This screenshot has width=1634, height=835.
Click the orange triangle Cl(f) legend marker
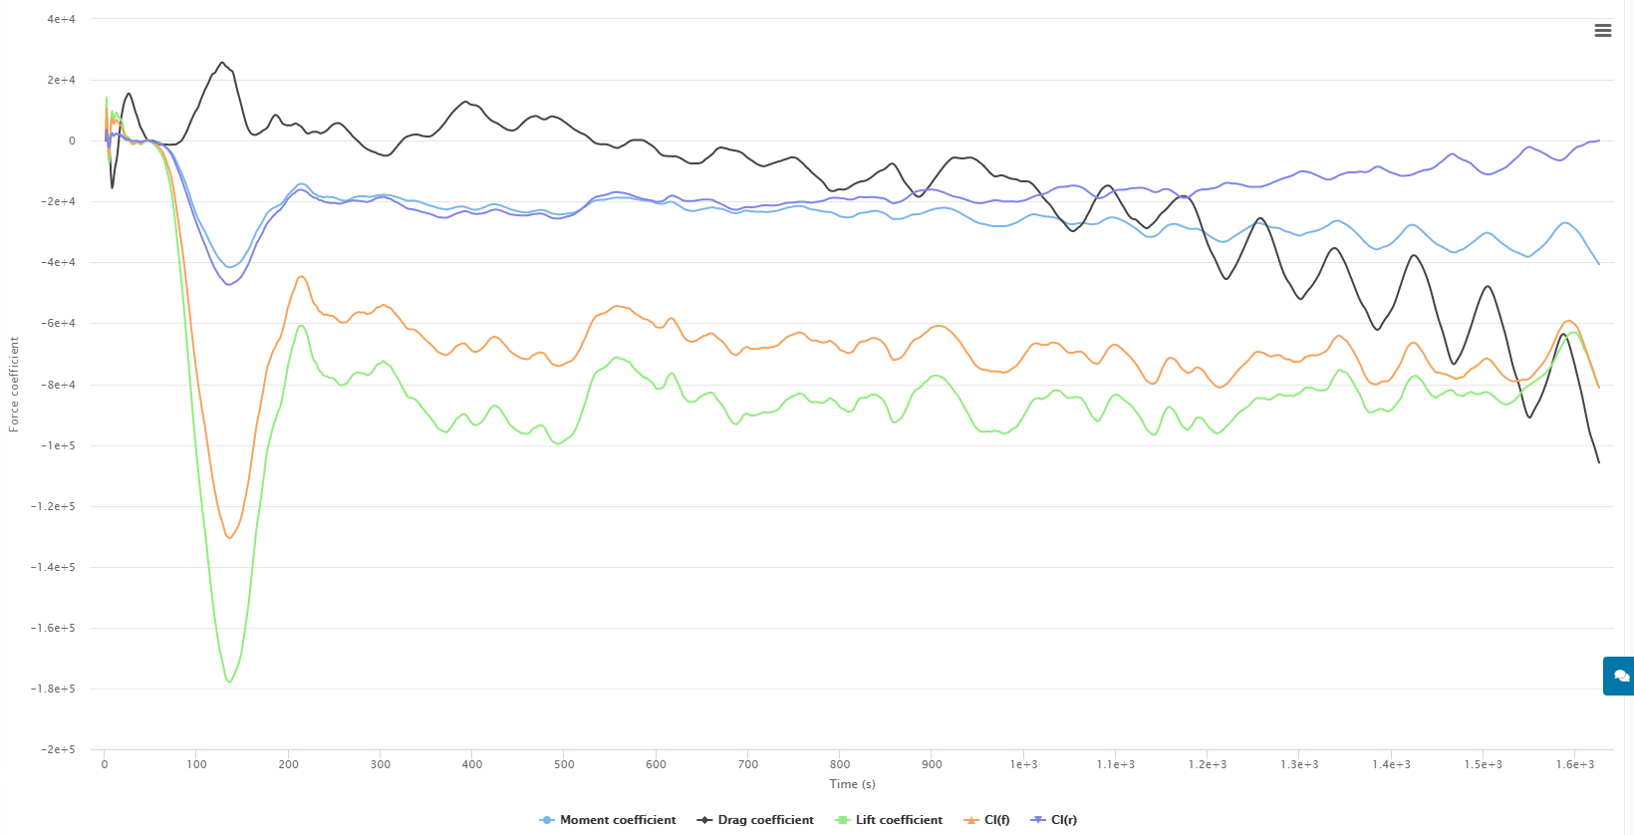pos(971,820)
